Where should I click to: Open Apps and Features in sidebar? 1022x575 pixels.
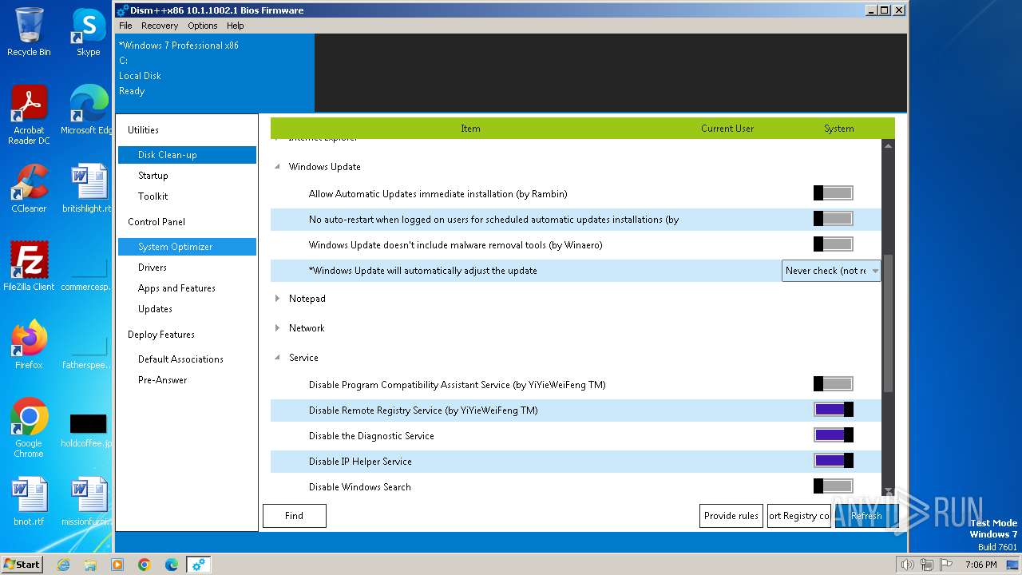176,288
